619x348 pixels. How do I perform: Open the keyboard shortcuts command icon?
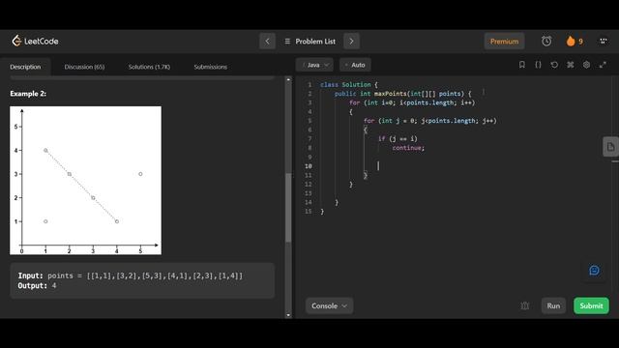coord(571,65)
